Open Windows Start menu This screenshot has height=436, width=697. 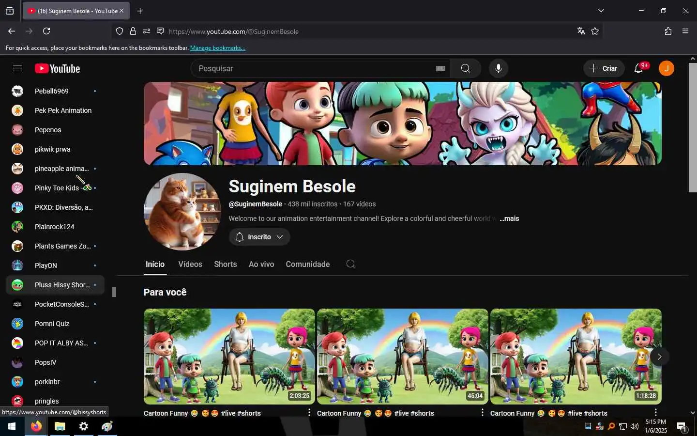coord(12,426)
